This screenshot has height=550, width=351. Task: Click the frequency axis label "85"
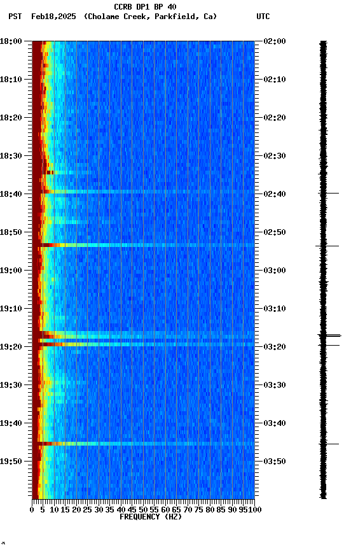point(221,510)
